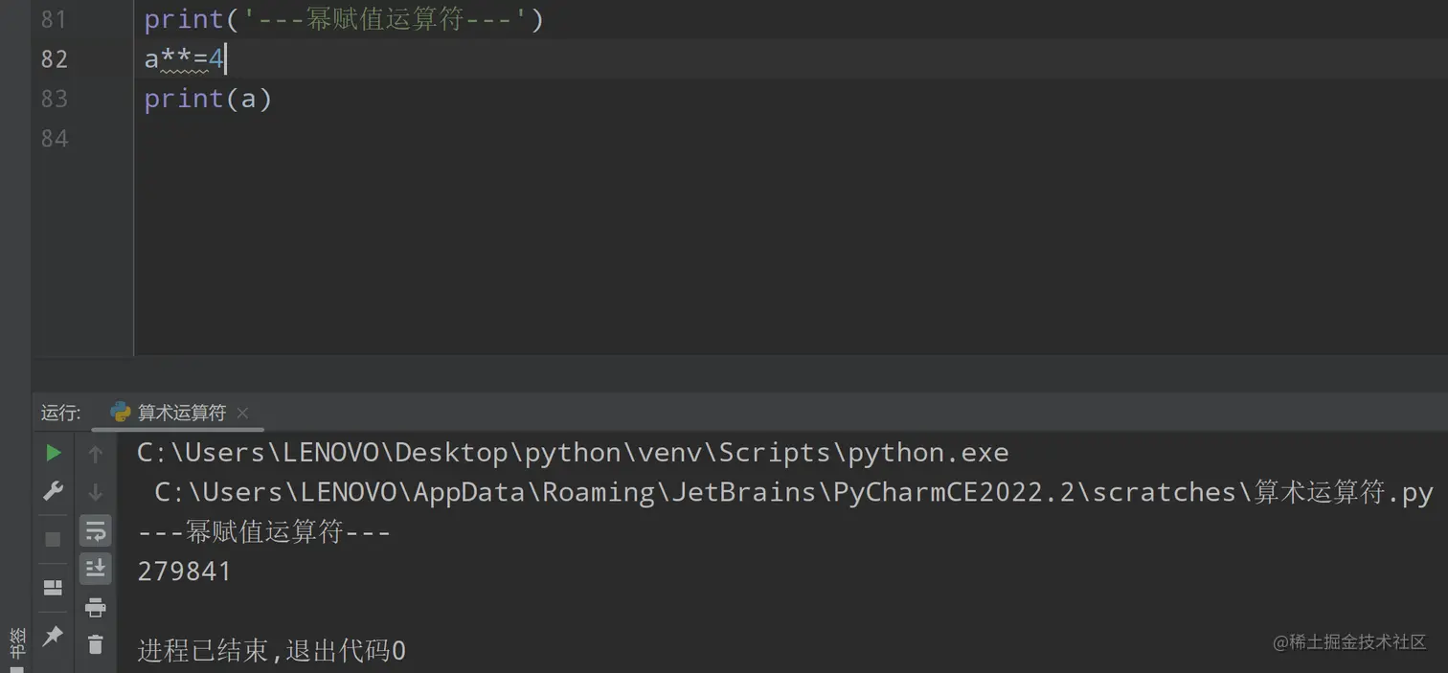Toggle Scroll to End of console
This screenshot has width=1448, height=673.
coord(95,569)
